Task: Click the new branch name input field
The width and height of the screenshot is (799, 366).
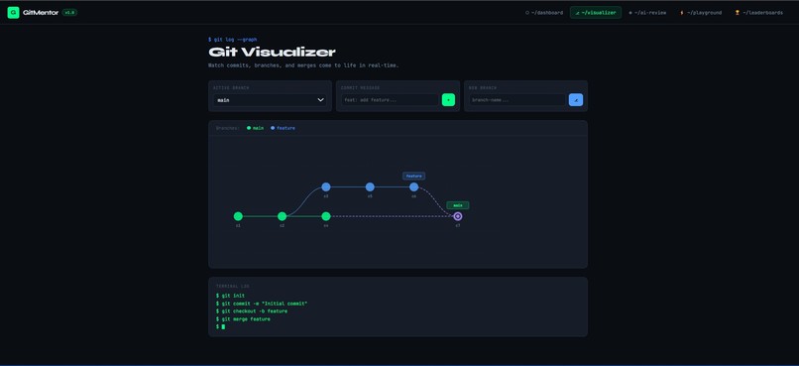Action: coord(517,100)
